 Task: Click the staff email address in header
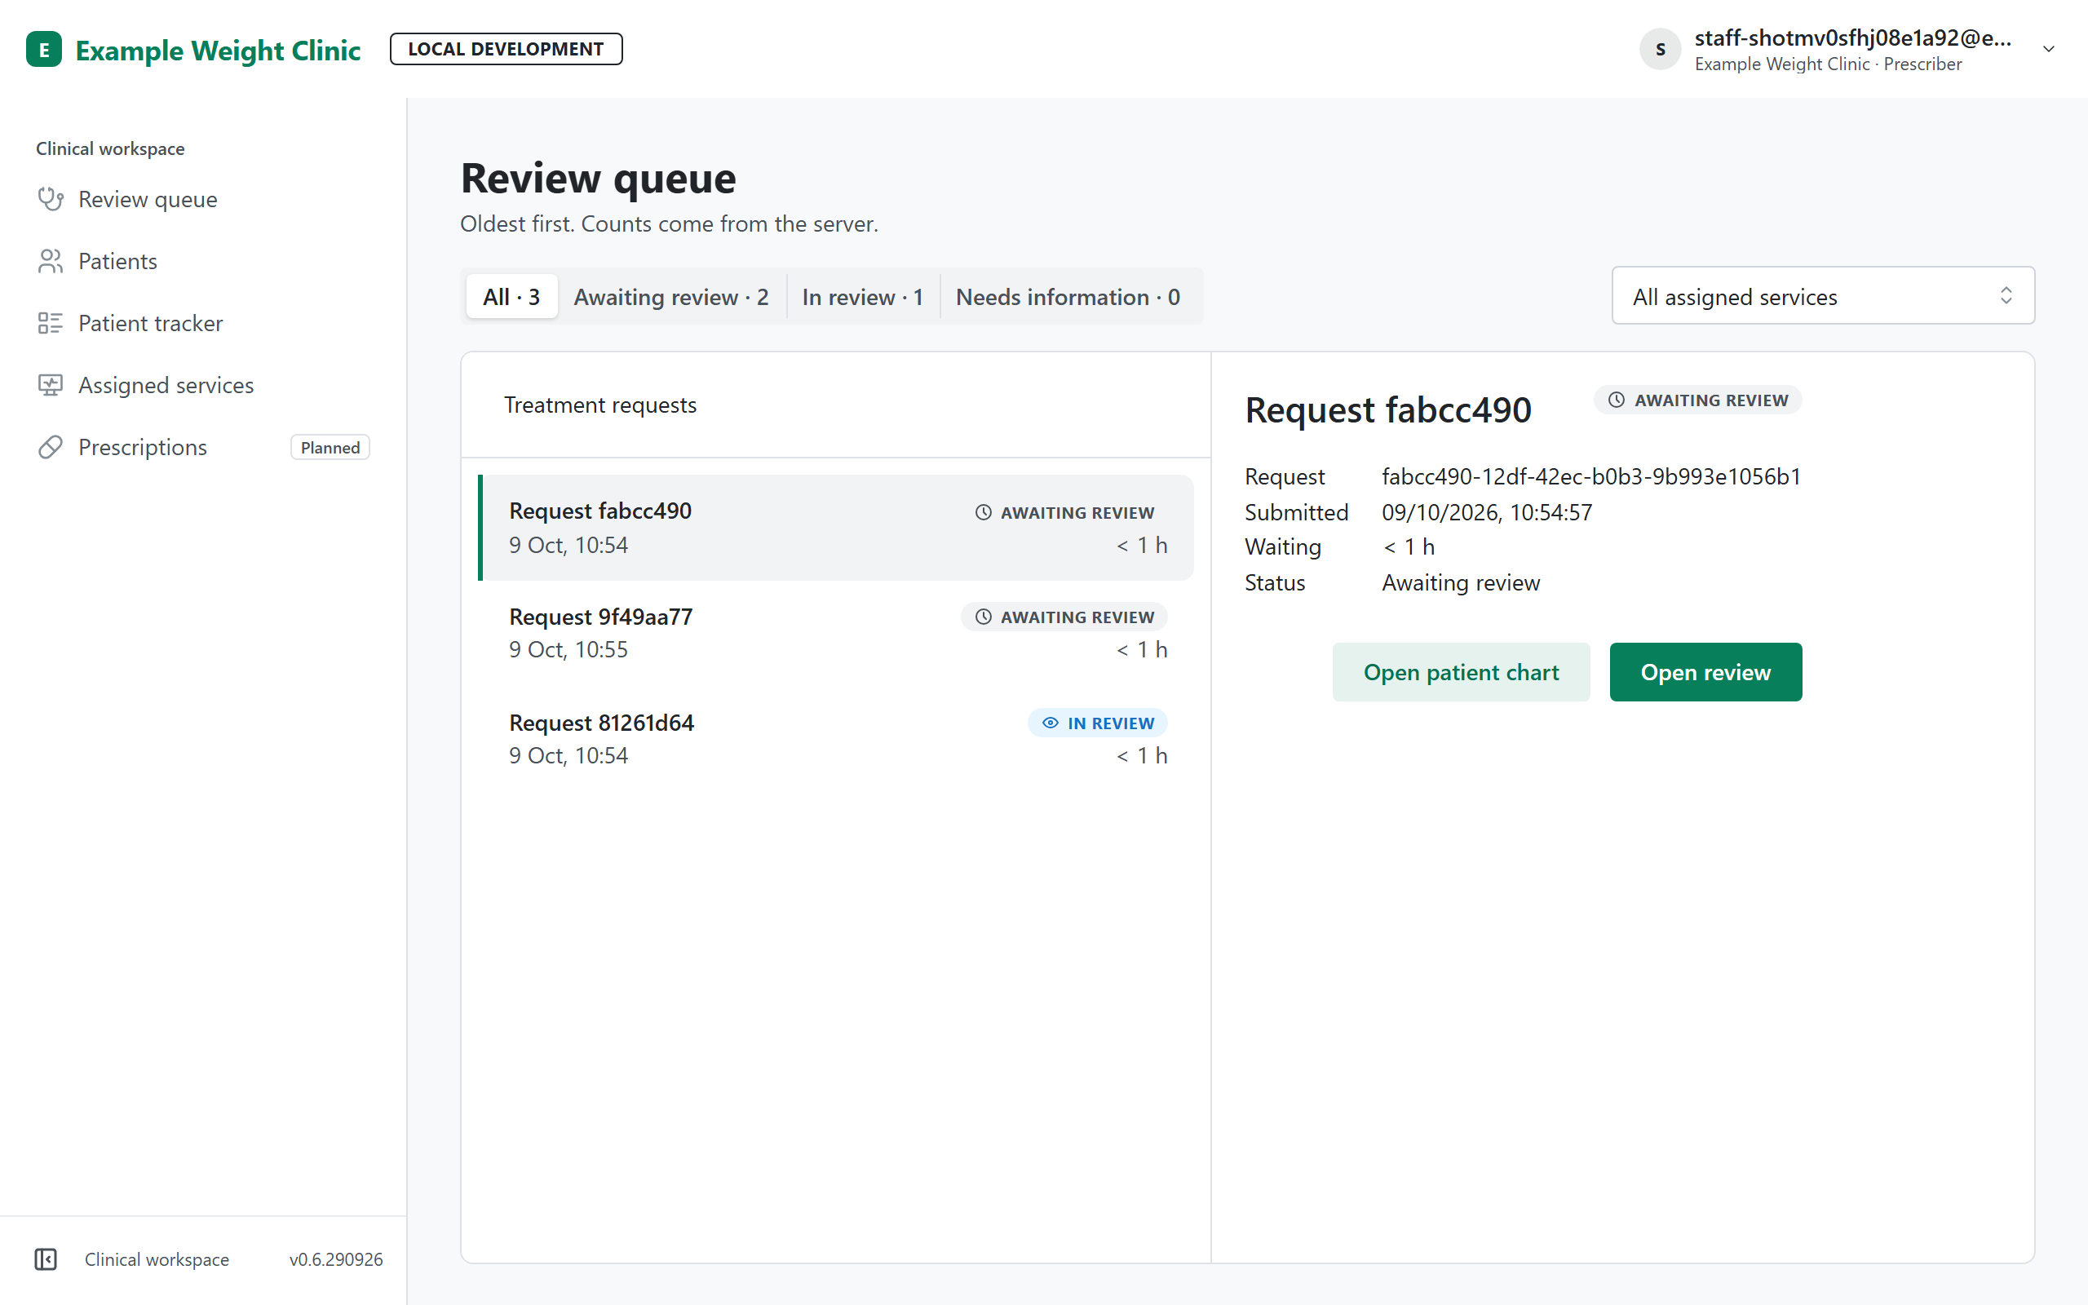[x=1852, y=38]
